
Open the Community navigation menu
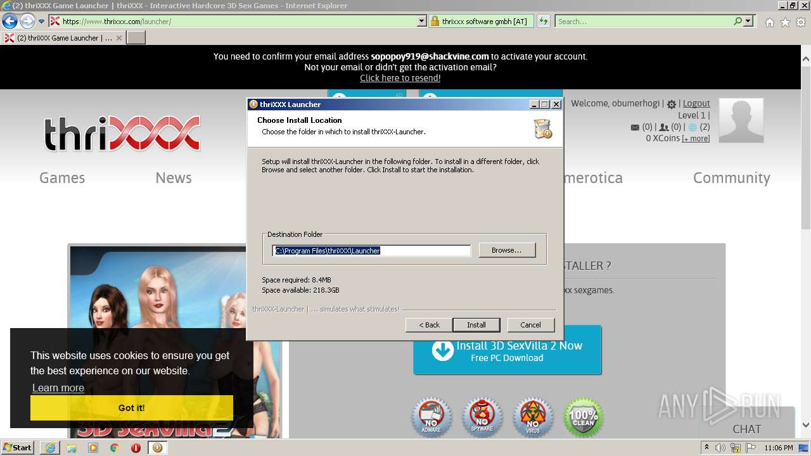pyautogui.click(x=732, y=178)
